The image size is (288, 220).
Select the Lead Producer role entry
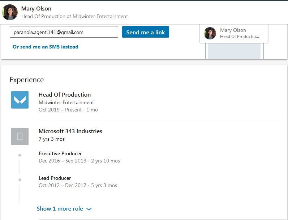pyautogui.click(x=55, y=178)
